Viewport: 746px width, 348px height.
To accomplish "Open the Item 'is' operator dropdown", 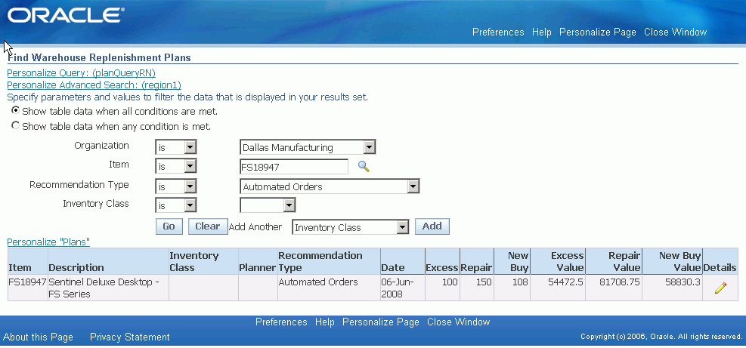I will tap(176, 167).
